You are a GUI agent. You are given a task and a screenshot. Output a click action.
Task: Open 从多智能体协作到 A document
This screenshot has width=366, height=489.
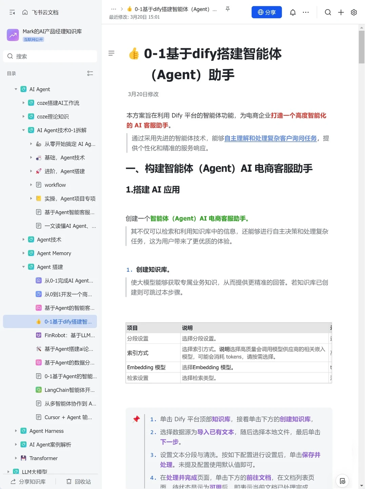tap(70, 403)
